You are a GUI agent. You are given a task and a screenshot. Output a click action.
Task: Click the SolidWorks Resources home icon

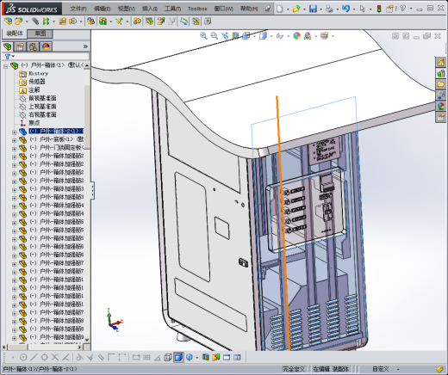pos(441,62)
